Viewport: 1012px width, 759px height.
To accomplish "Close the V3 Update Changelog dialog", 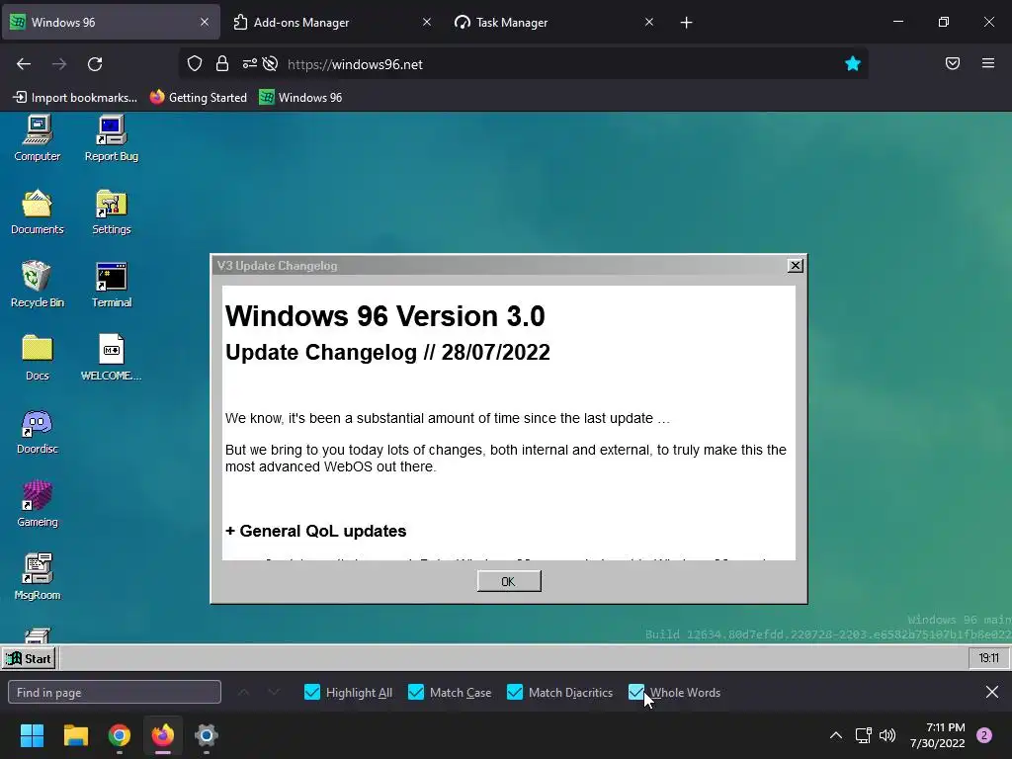I will click(x=796, y=265).
